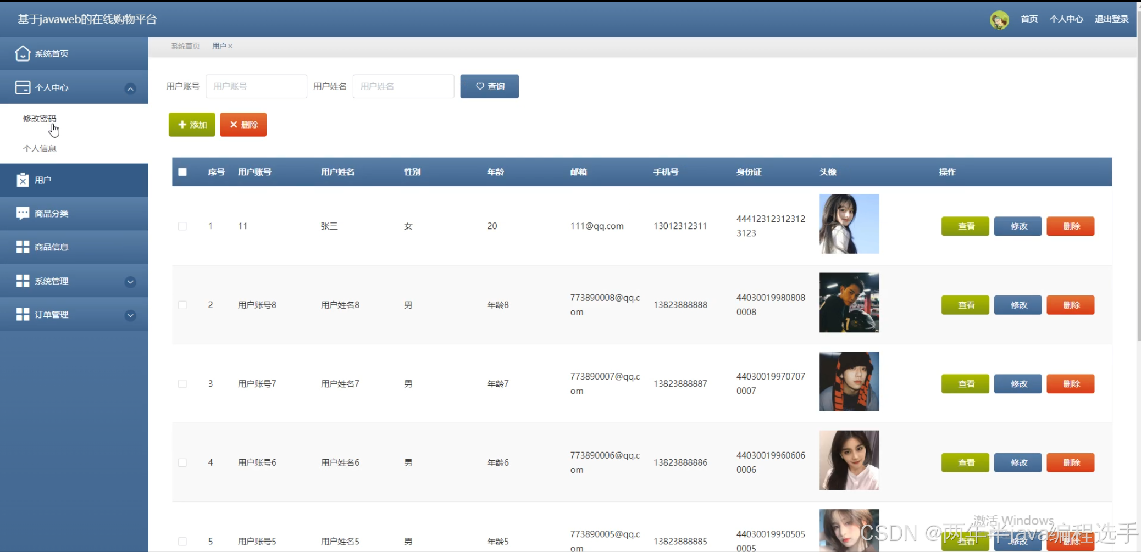Click 查看 for user 张三
The height and width of the screenshot is (552, 1141).
pyautogui.click(x=965, y=226)
